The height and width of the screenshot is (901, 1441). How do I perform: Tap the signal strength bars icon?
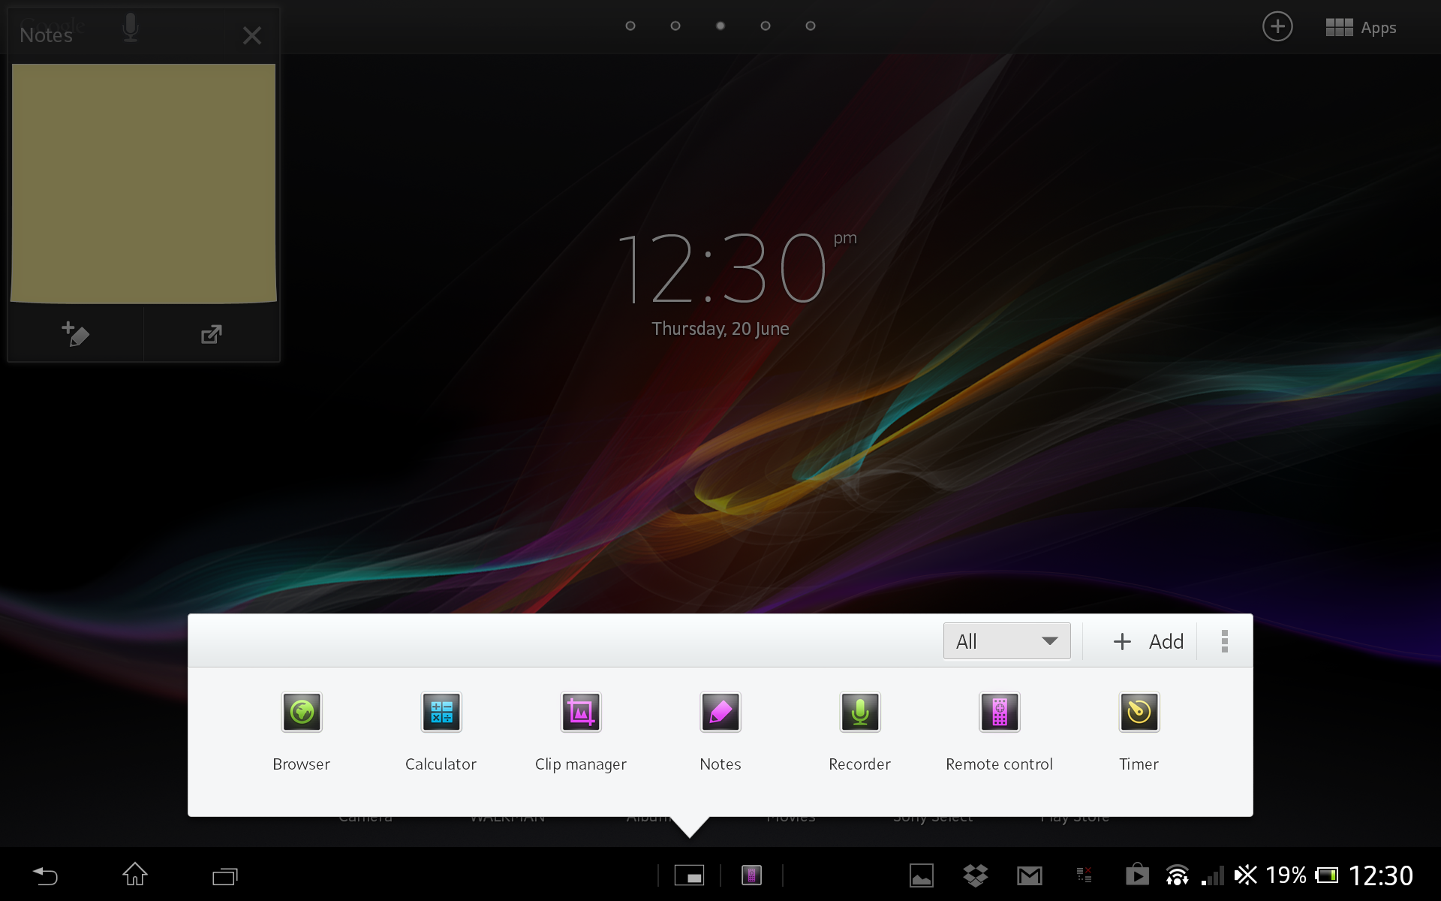1213,875
